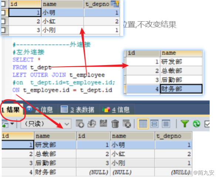The height and width of the screenshot is (179, 220).
Task: Tick the checkbox for row 小明
Action: coord(3,13)
